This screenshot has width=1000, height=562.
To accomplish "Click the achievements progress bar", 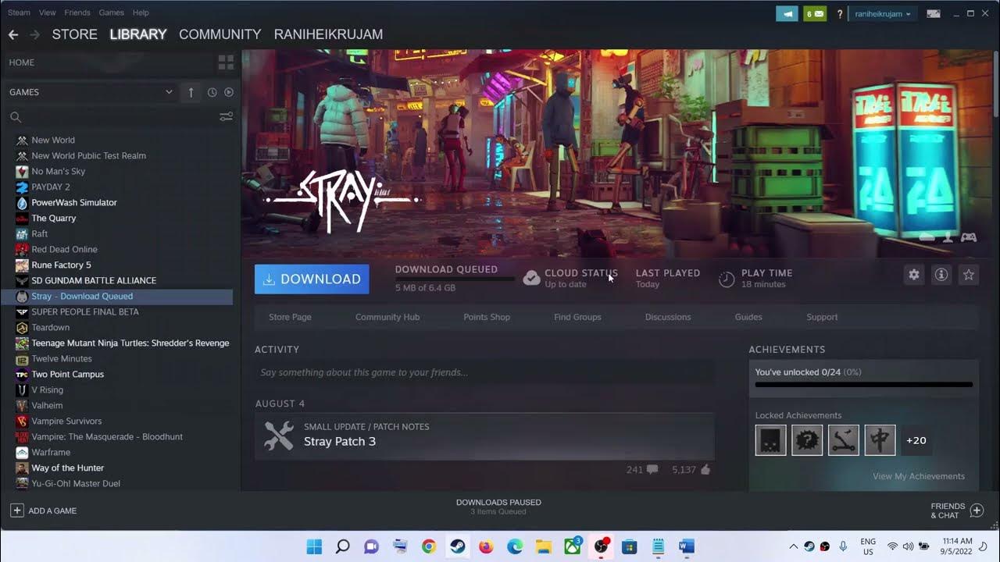I will point(864,384).
